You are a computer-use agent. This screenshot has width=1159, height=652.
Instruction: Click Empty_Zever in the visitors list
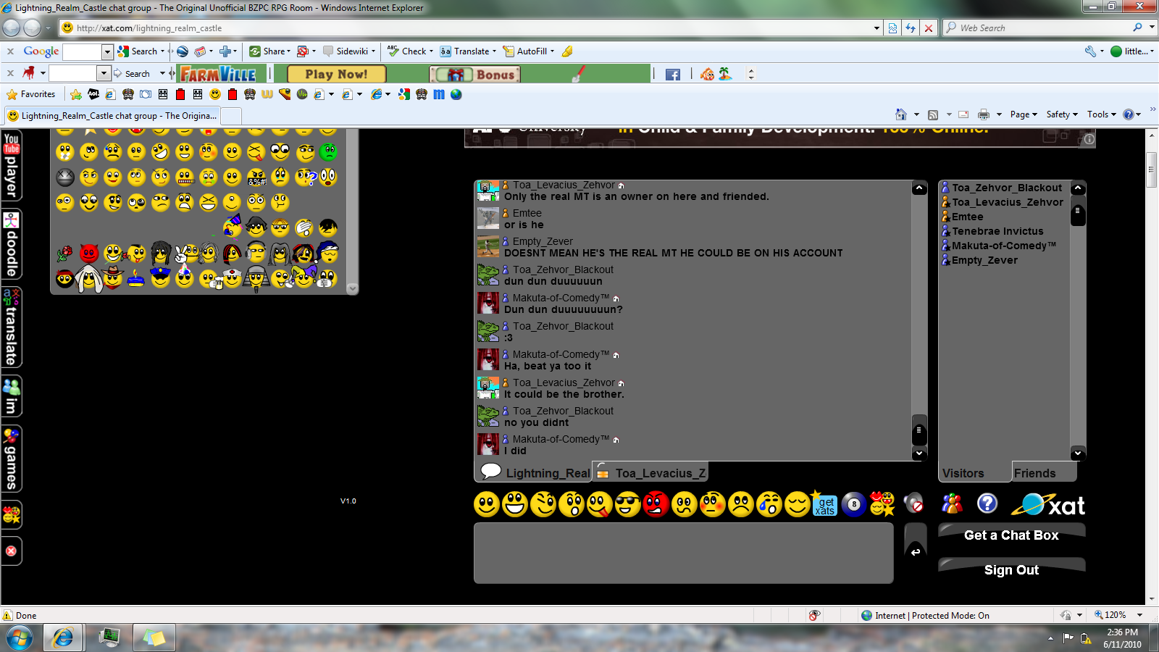tap(984, 260)
